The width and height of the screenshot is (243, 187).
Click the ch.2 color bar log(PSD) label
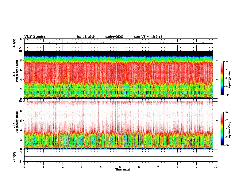[229, 130]
